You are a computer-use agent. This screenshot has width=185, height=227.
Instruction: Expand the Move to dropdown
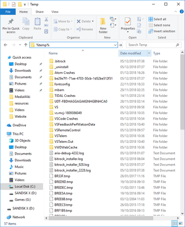point(72,21)
